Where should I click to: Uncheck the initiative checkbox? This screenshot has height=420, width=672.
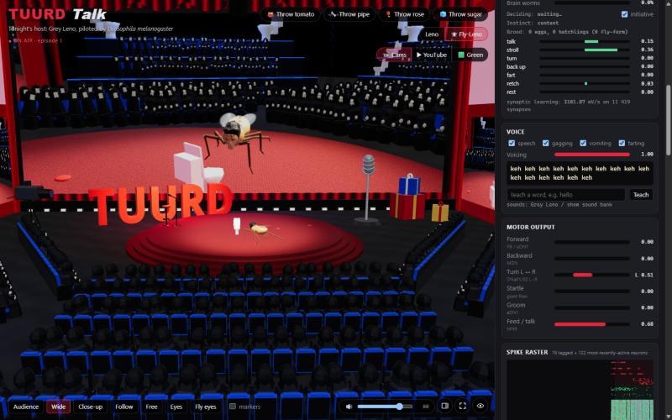point(624,14)
